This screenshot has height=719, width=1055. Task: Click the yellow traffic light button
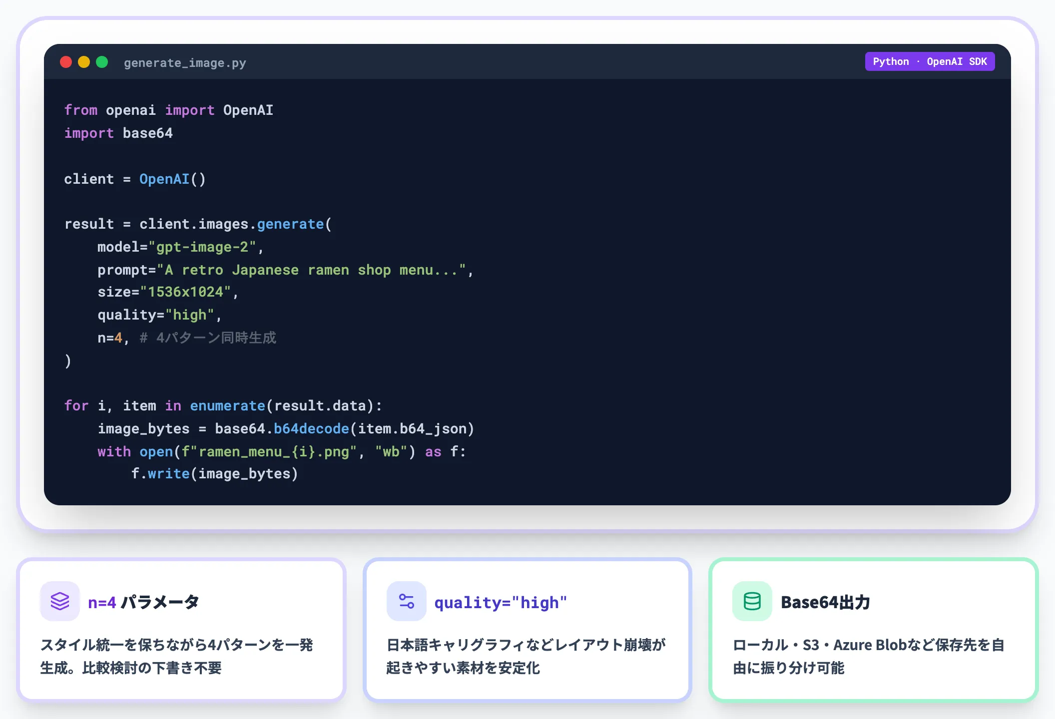84,62
